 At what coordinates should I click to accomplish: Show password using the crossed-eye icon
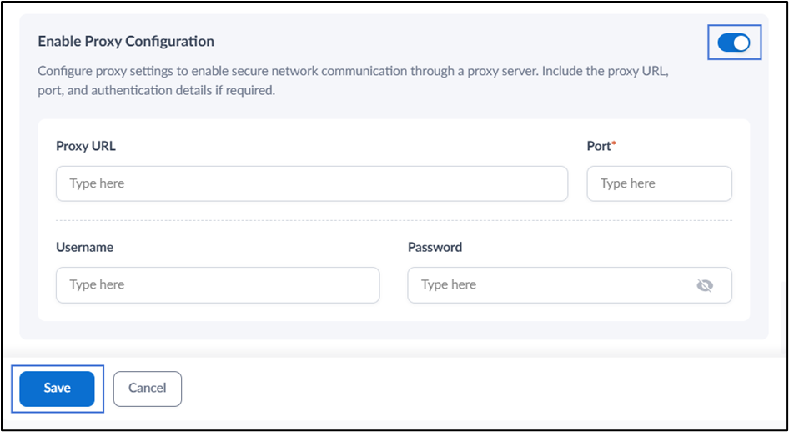pos(705,286)
